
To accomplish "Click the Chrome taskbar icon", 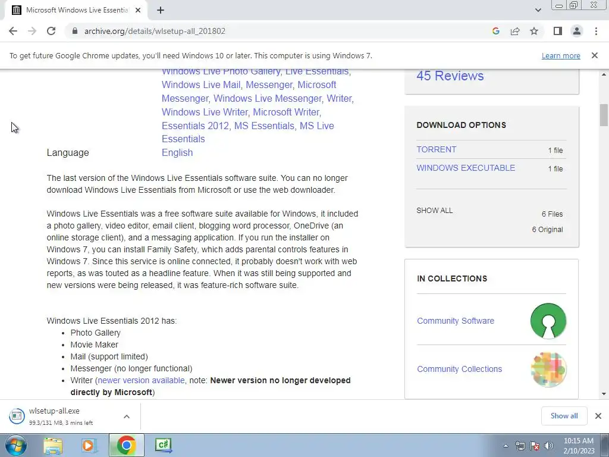I will (126, 445).
